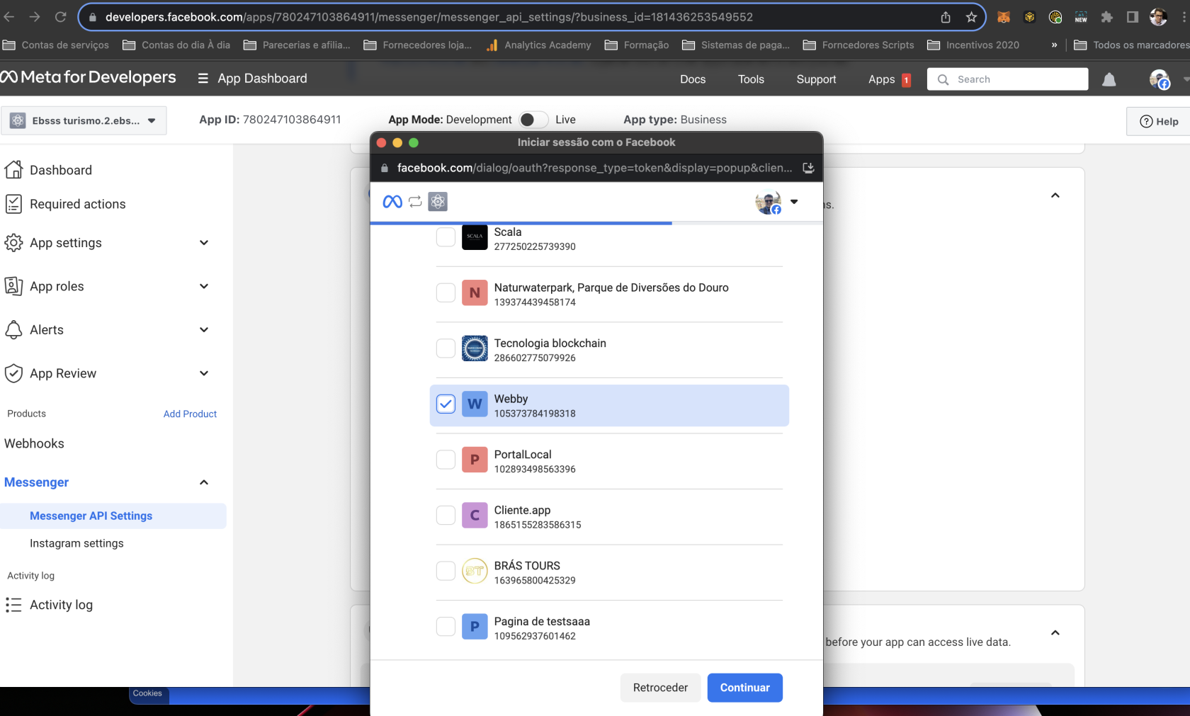Collapse the upper settings card chevron
Viewport: 1190px width, 716px height.
coord(1055,195)
